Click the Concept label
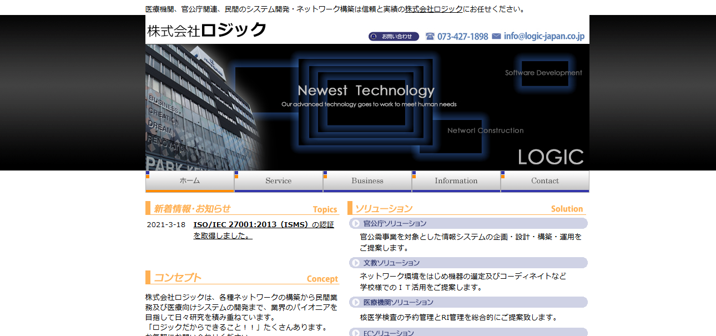 point(322,279)
